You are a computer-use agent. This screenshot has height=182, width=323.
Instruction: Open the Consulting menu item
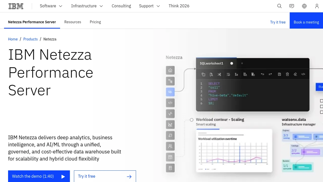(x=121, y=6)
